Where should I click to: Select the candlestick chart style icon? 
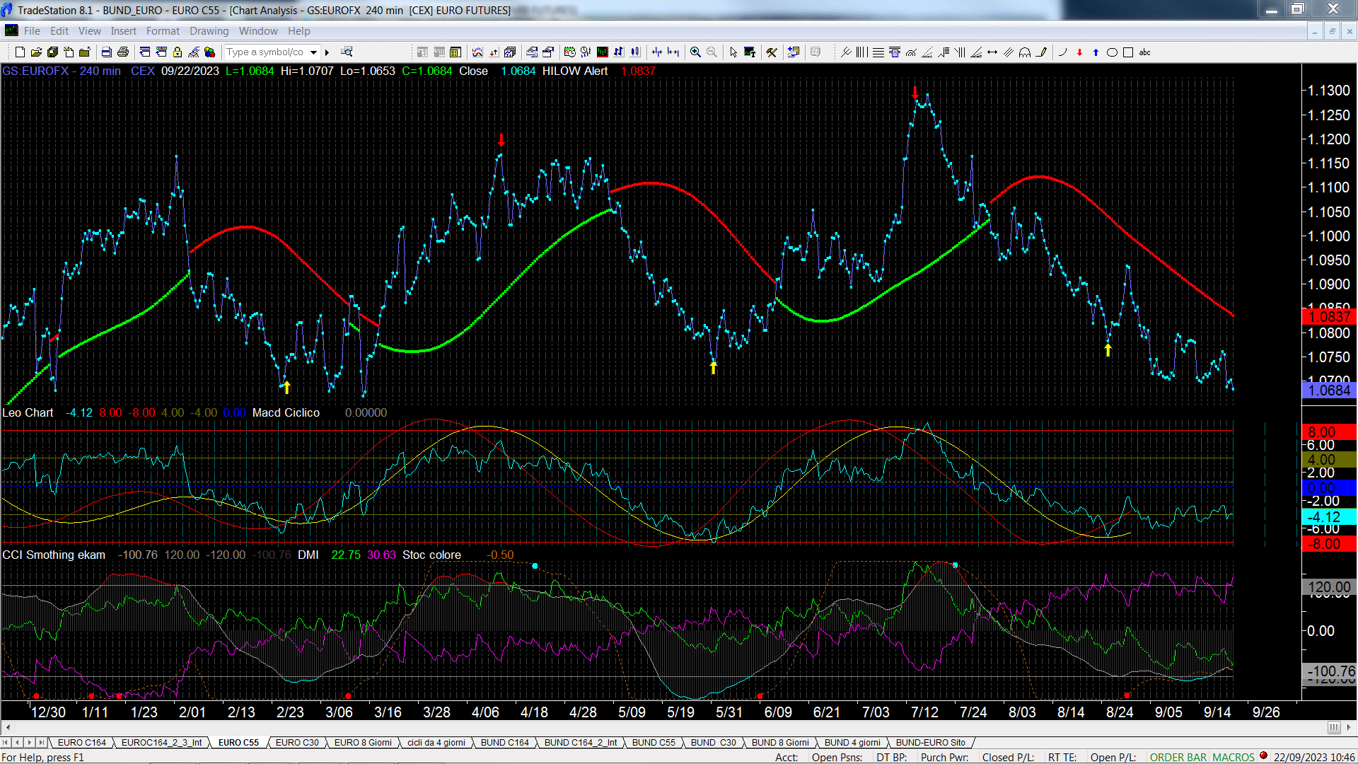point(635,52)
